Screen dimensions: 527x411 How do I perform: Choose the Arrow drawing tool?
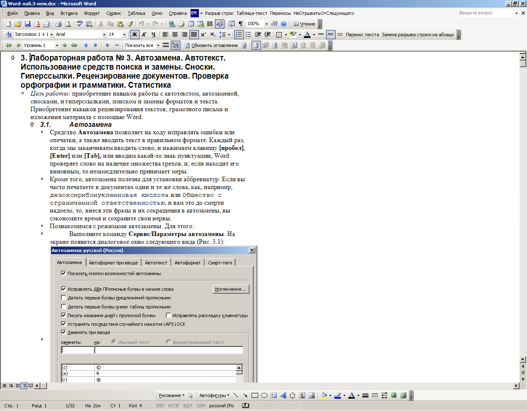(245, 395)
